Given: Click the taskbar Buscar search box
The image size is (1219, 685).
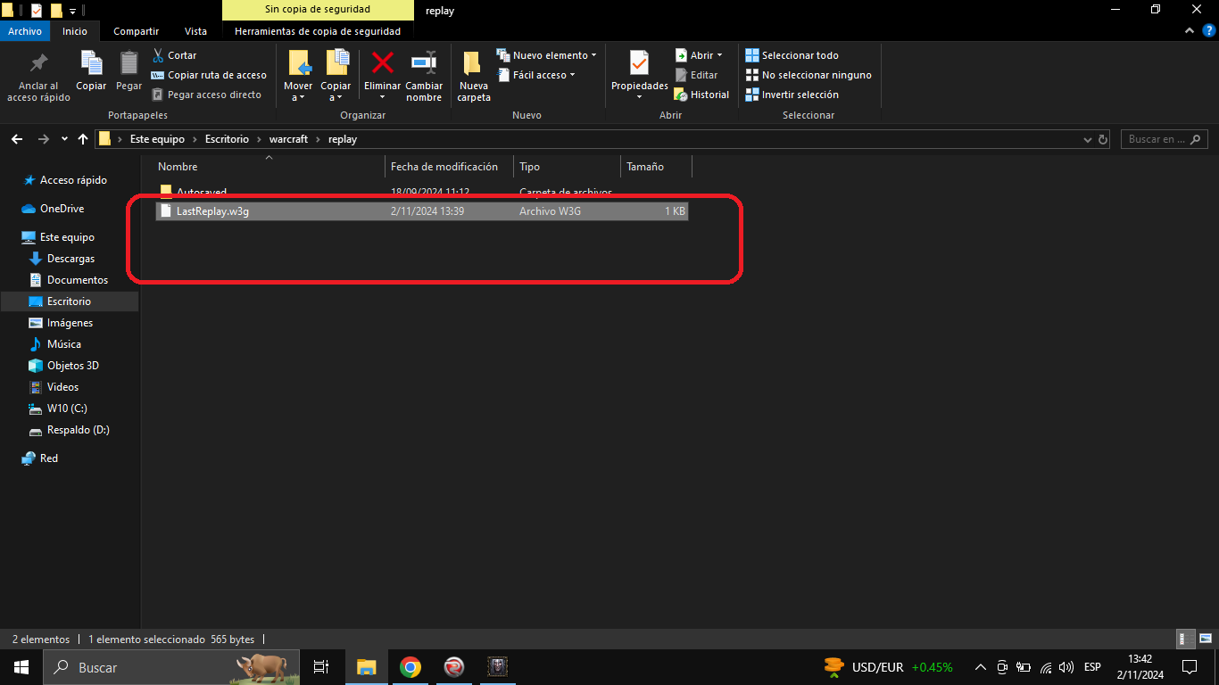Looking at the screenshot, I should [x=171, y=667].
